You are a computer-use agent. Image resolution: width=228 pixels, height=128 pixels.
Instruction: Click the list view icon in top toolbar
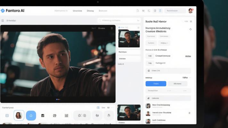point(160,11)
